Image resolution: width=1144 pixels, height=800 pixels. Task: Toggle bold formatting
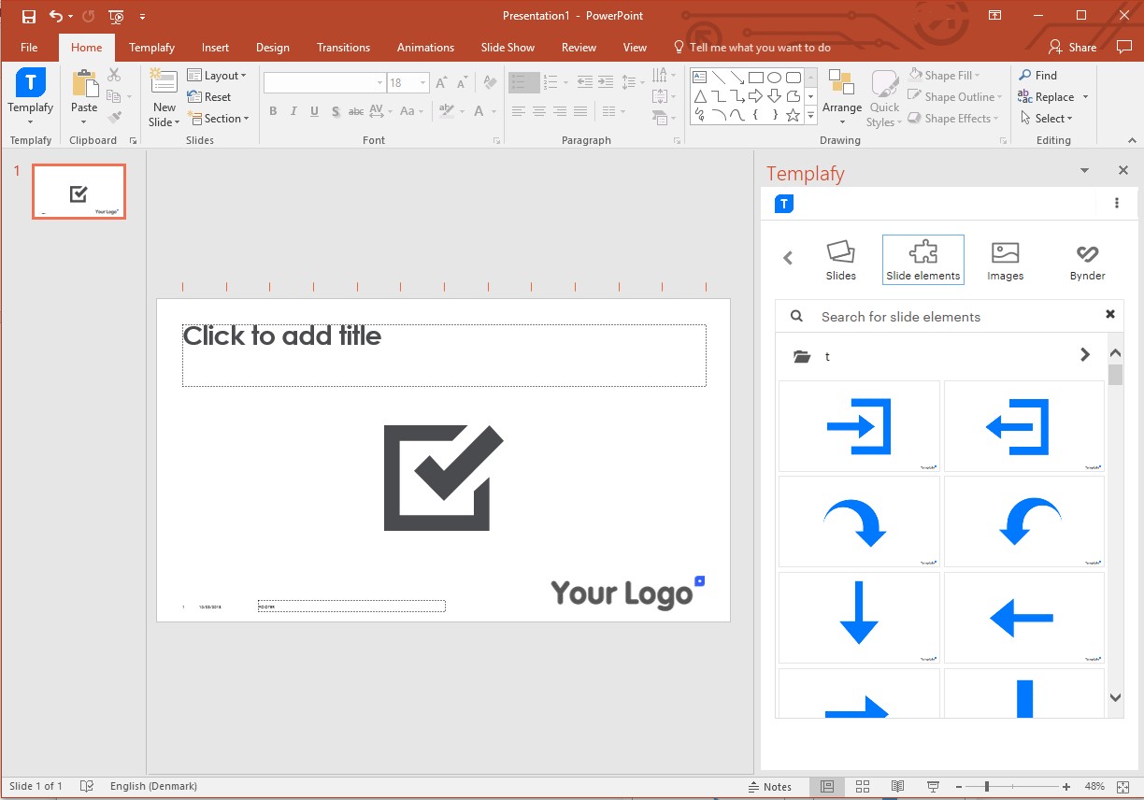click(273, 111)
